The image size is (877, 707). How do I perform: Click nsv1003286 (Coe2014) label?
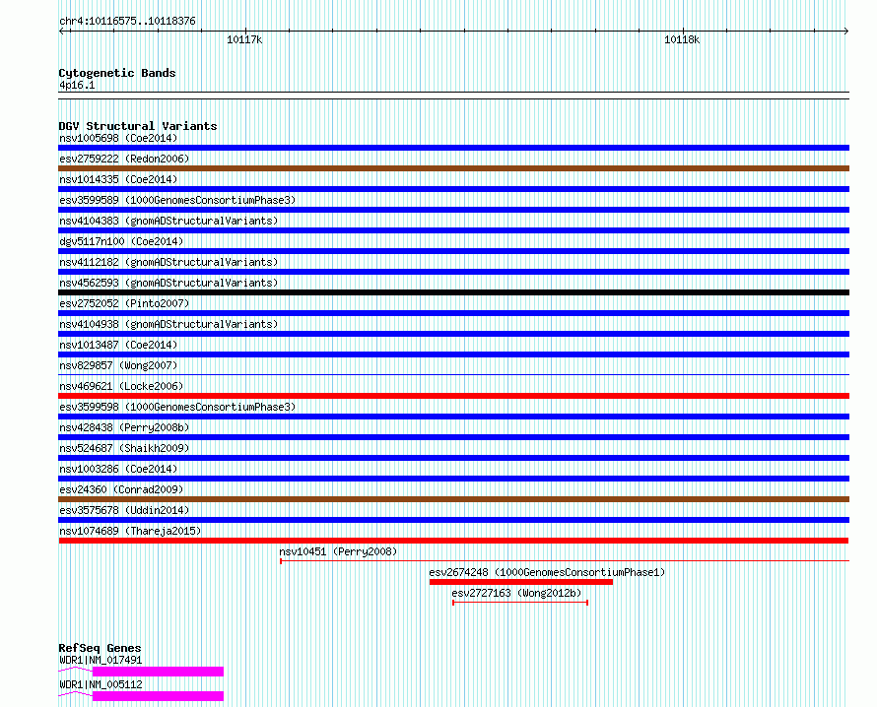118,469
